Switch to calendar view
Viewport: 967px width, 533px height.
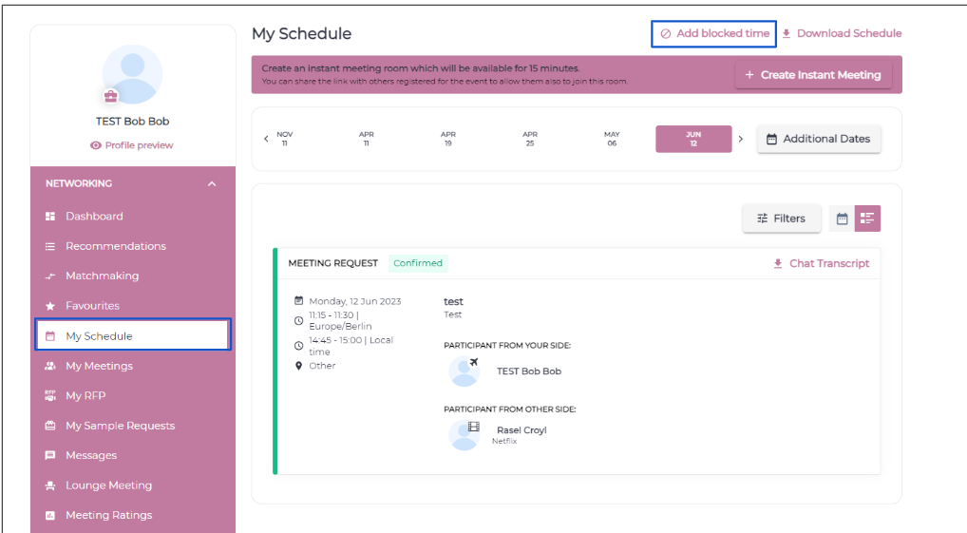click(x=842, y=219)
